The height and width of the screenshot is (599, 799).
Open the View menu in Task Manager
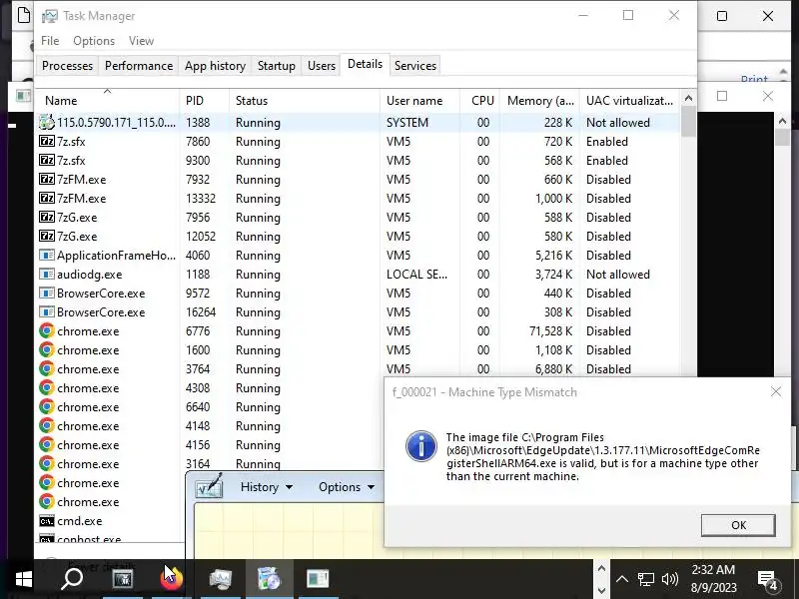pyautogui.click(x=141, y=41)
